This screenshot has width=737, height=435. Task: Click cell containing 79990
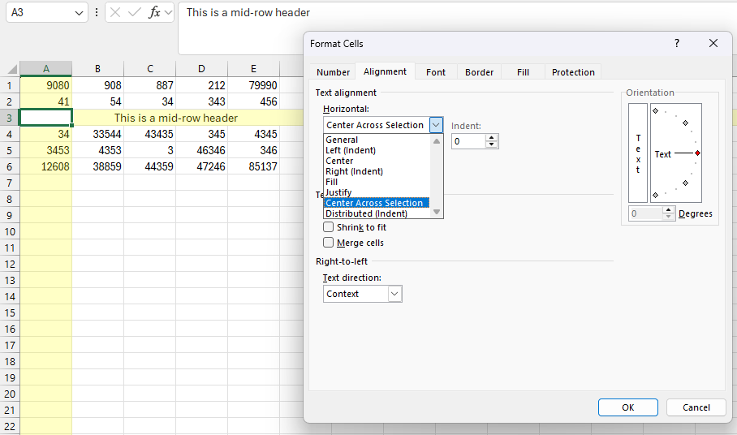(x=254, y=85)
